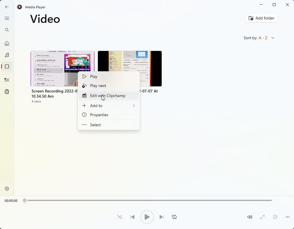Click the playback seek slider handle
Image resolution: width=294 pixels, height=229 pixels.
point(25,200)
